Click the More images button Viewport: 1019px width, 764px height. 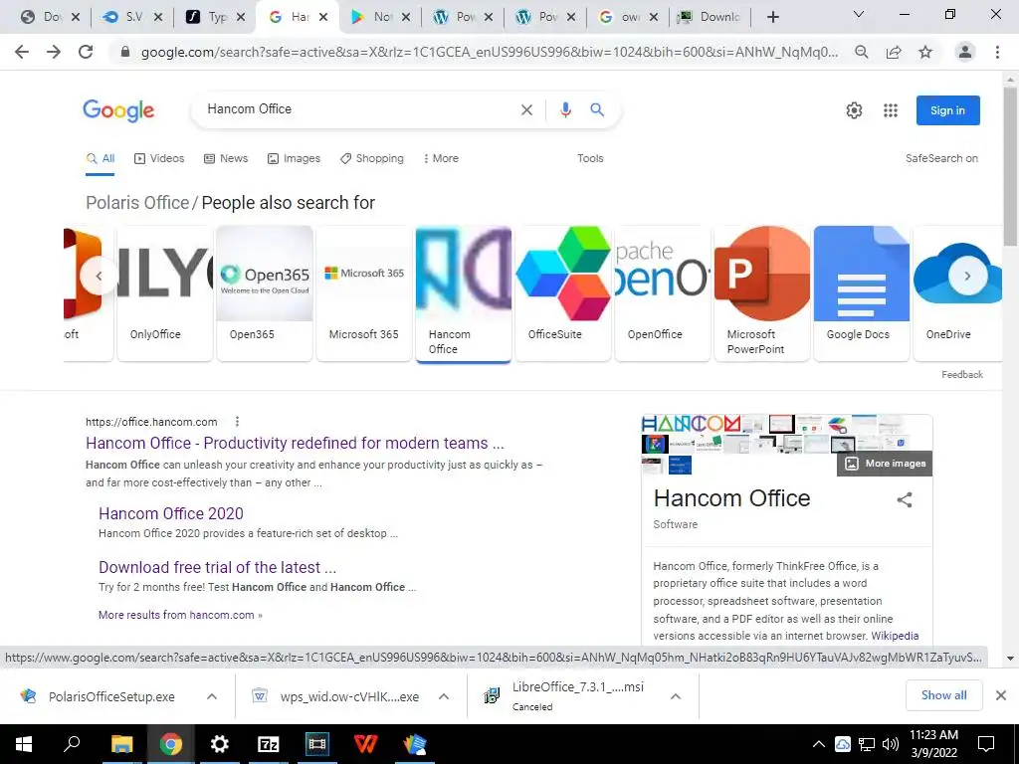click(x=885, y=464)
